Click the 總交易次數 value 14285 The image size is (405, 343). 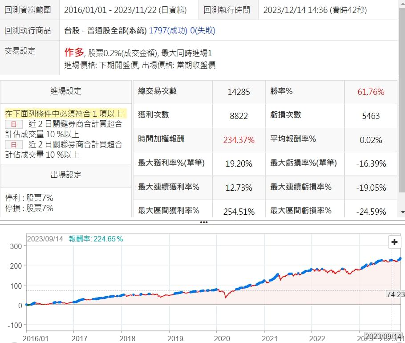click(238, 92)
